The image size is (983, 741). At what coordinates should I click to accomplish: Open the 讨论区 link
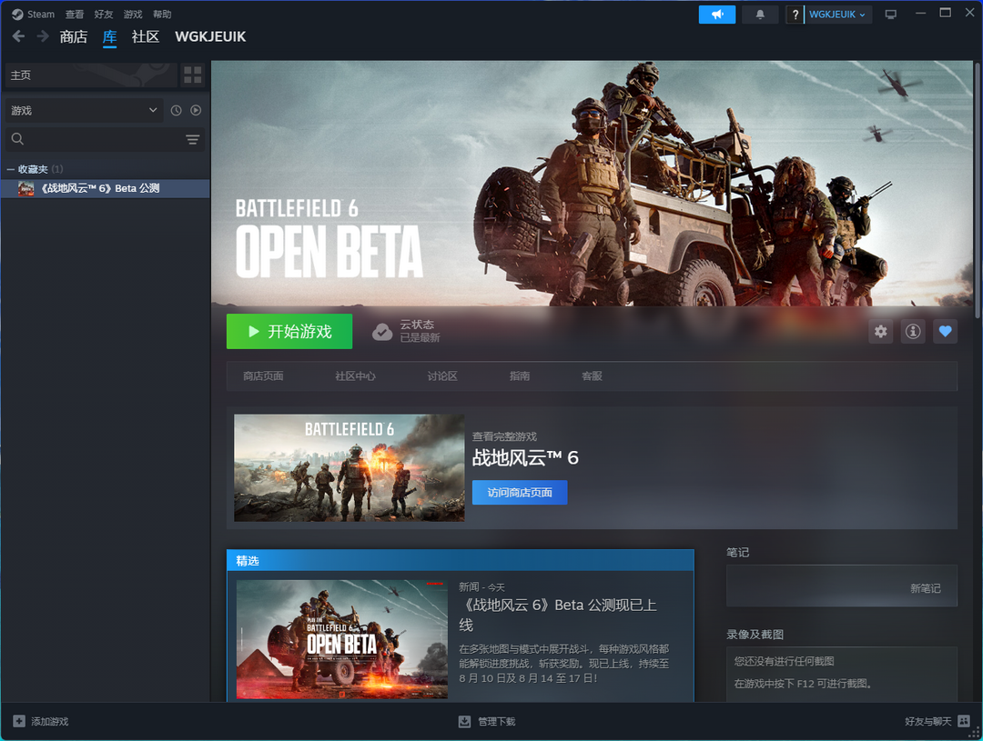[x=442, y=376]
